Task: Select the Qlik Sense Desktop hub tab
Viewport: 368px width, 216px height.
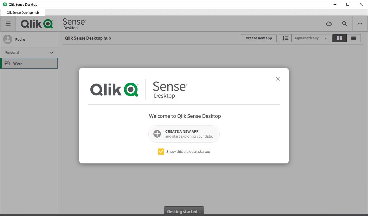Action: [23, 12]
